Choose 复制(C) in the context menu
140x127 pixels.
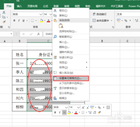[x=71, y=15]
